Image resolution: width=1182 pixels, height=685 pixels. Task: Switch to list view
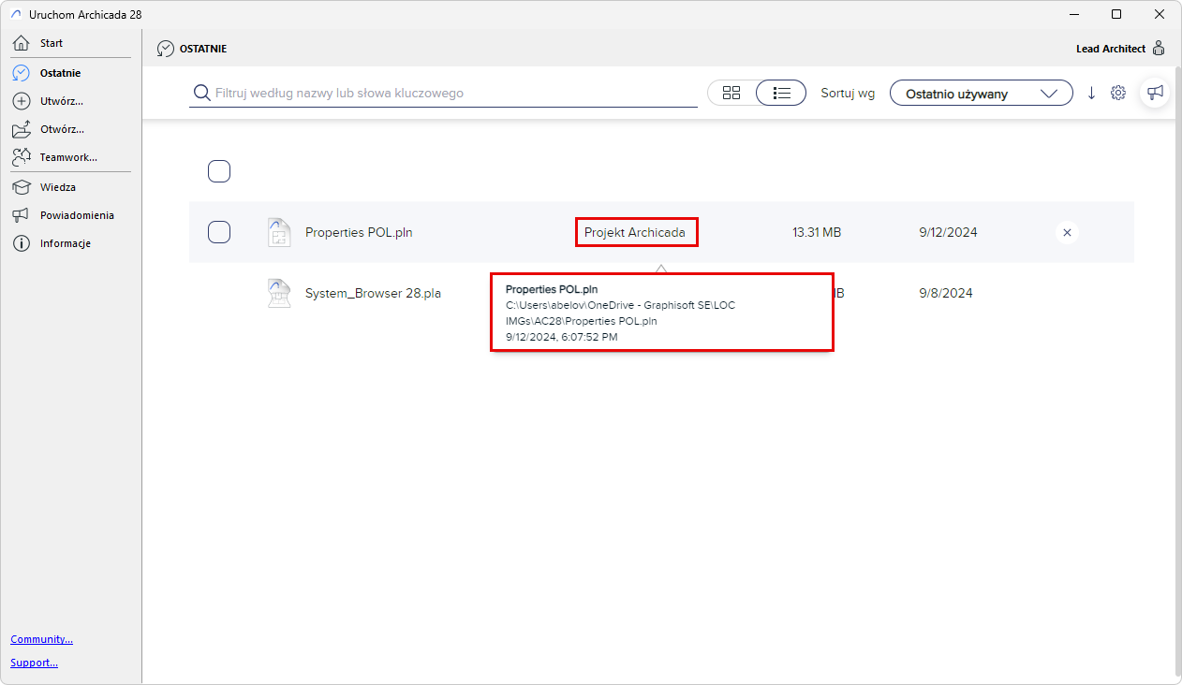[x=782, y=93]
